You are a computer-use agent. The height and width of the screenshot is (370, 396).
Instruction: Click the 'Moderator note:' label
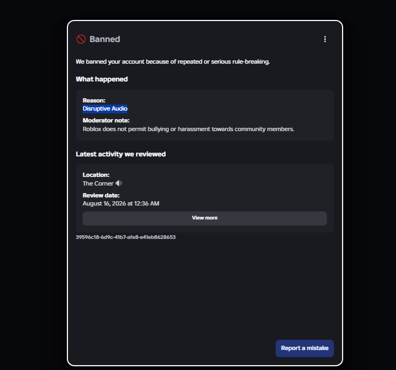[106, 120]
